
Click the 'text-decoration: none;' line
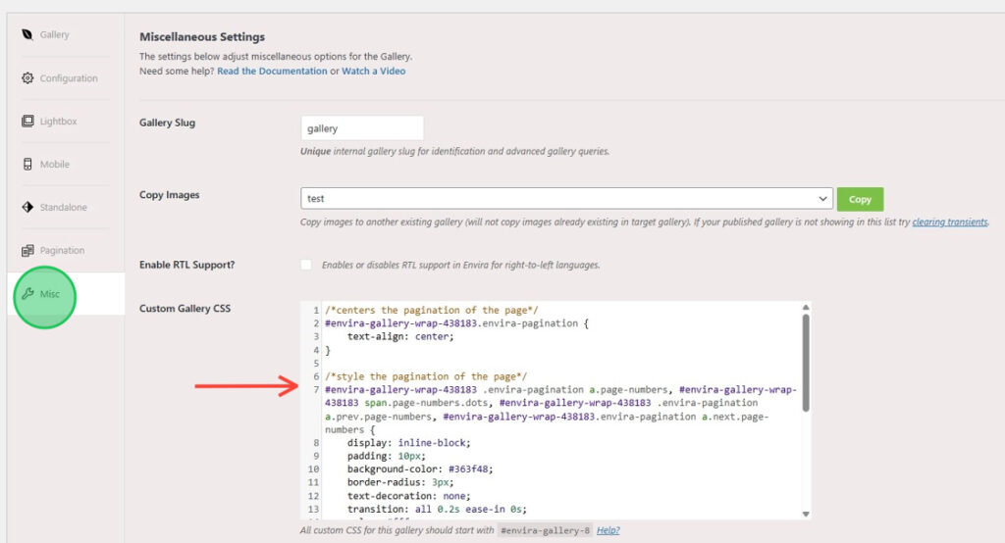tap(409, 496)
